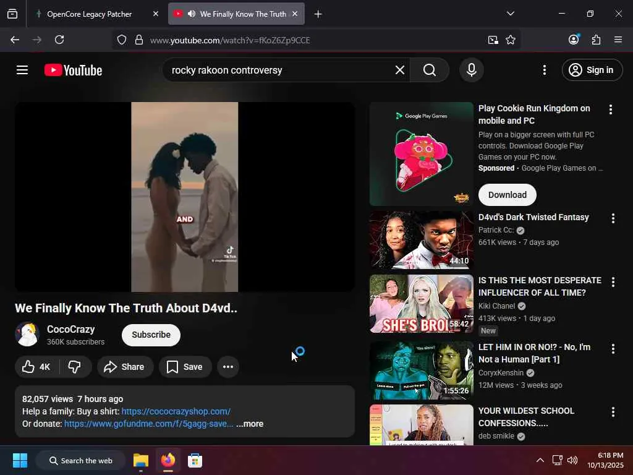
Task: Show hidden icons in the system tray
Action: tap(540, 460)
